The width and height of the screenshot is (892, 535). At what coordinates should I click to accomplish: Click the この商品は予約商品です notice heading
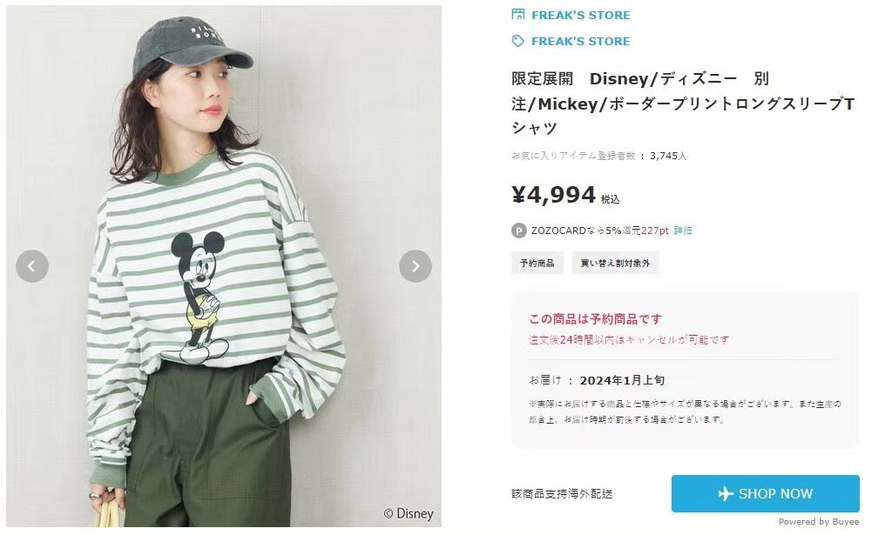click(x=595, y=319)
